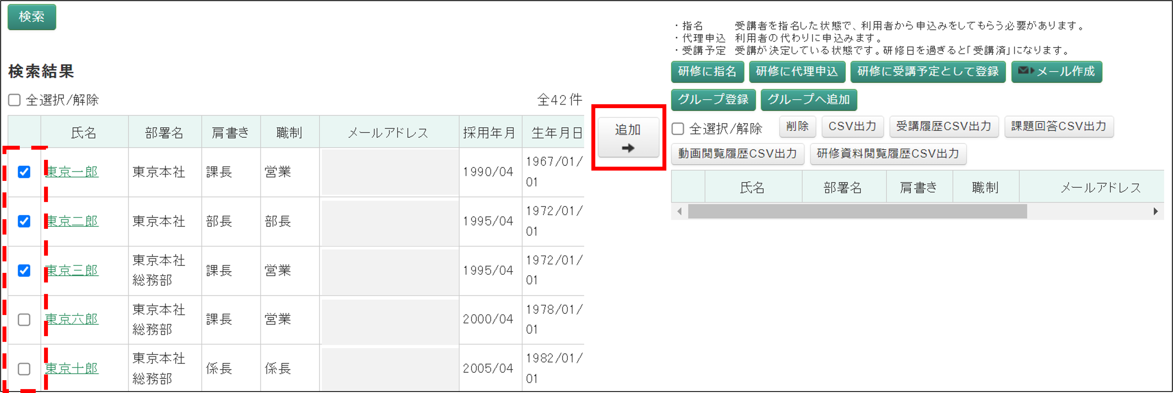Click グループ登録 button

(713, 100)
